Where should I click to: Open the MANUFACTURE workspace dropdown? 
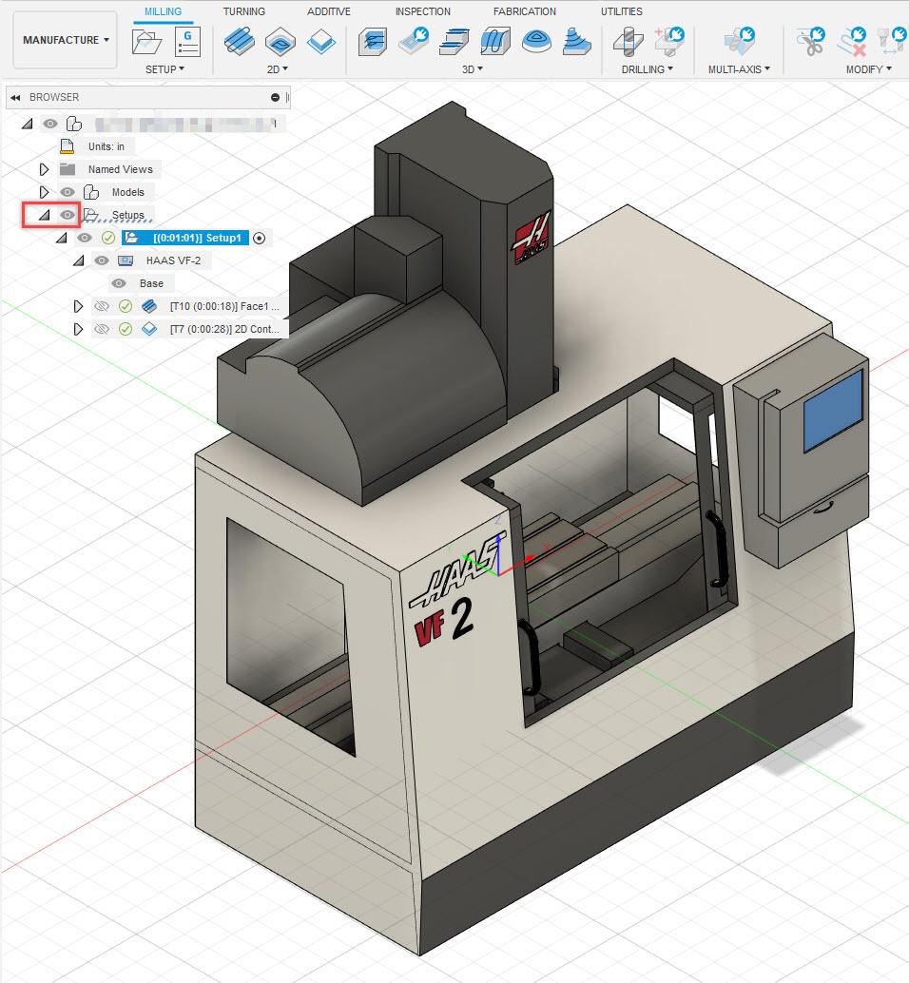66,40
